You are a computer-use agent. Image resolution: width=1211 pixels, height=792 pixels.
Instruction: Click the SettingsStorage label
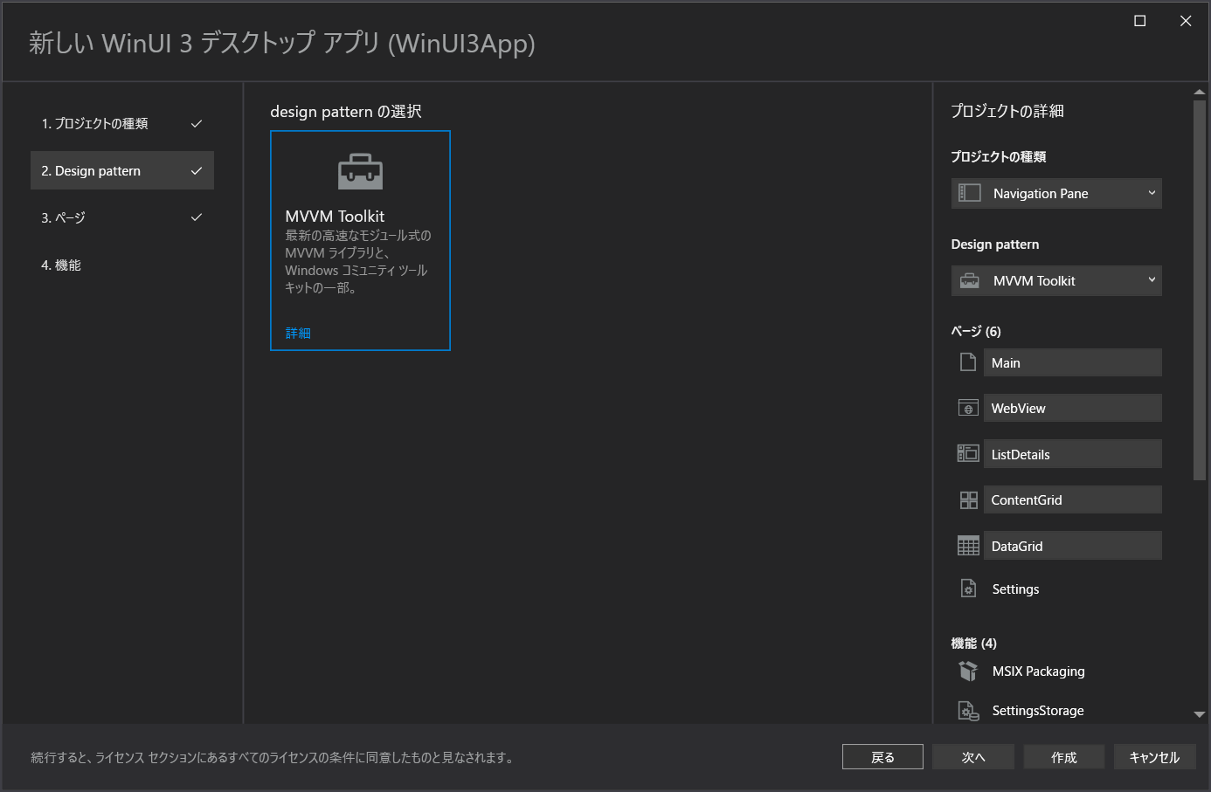(1038, 711)
